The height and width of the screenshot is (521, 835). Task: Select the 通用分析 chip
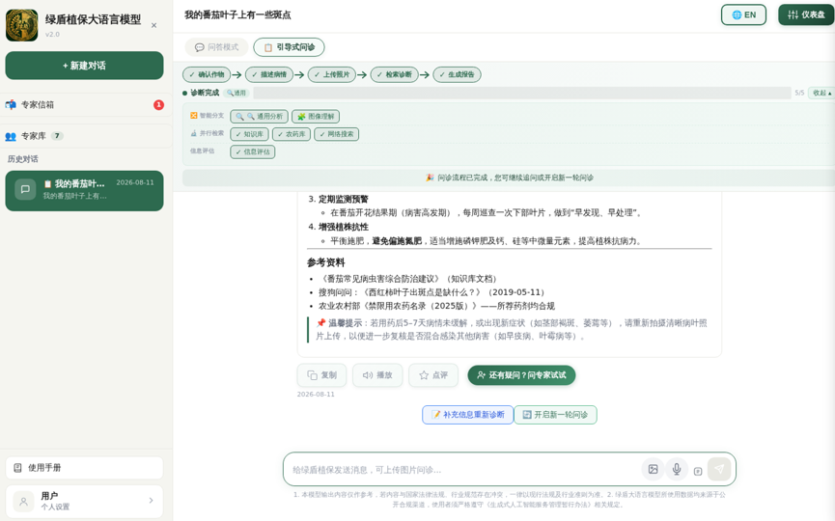tap(260, 117)
